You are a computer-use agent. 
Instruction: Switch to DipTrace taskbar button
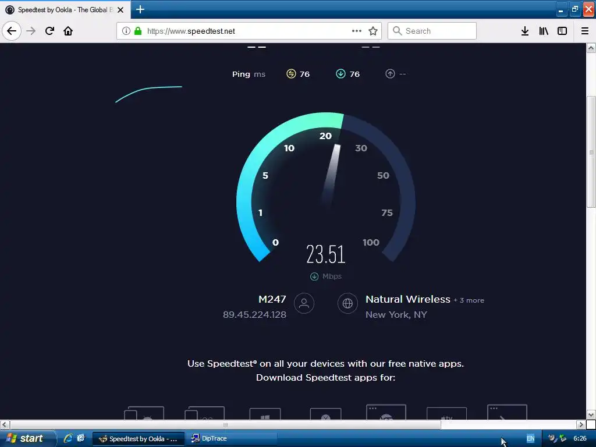point(232,439)
